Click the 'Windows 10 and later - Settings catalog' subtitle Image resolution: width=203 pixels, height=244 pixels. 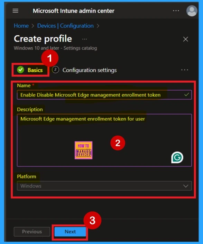(55, 48)
